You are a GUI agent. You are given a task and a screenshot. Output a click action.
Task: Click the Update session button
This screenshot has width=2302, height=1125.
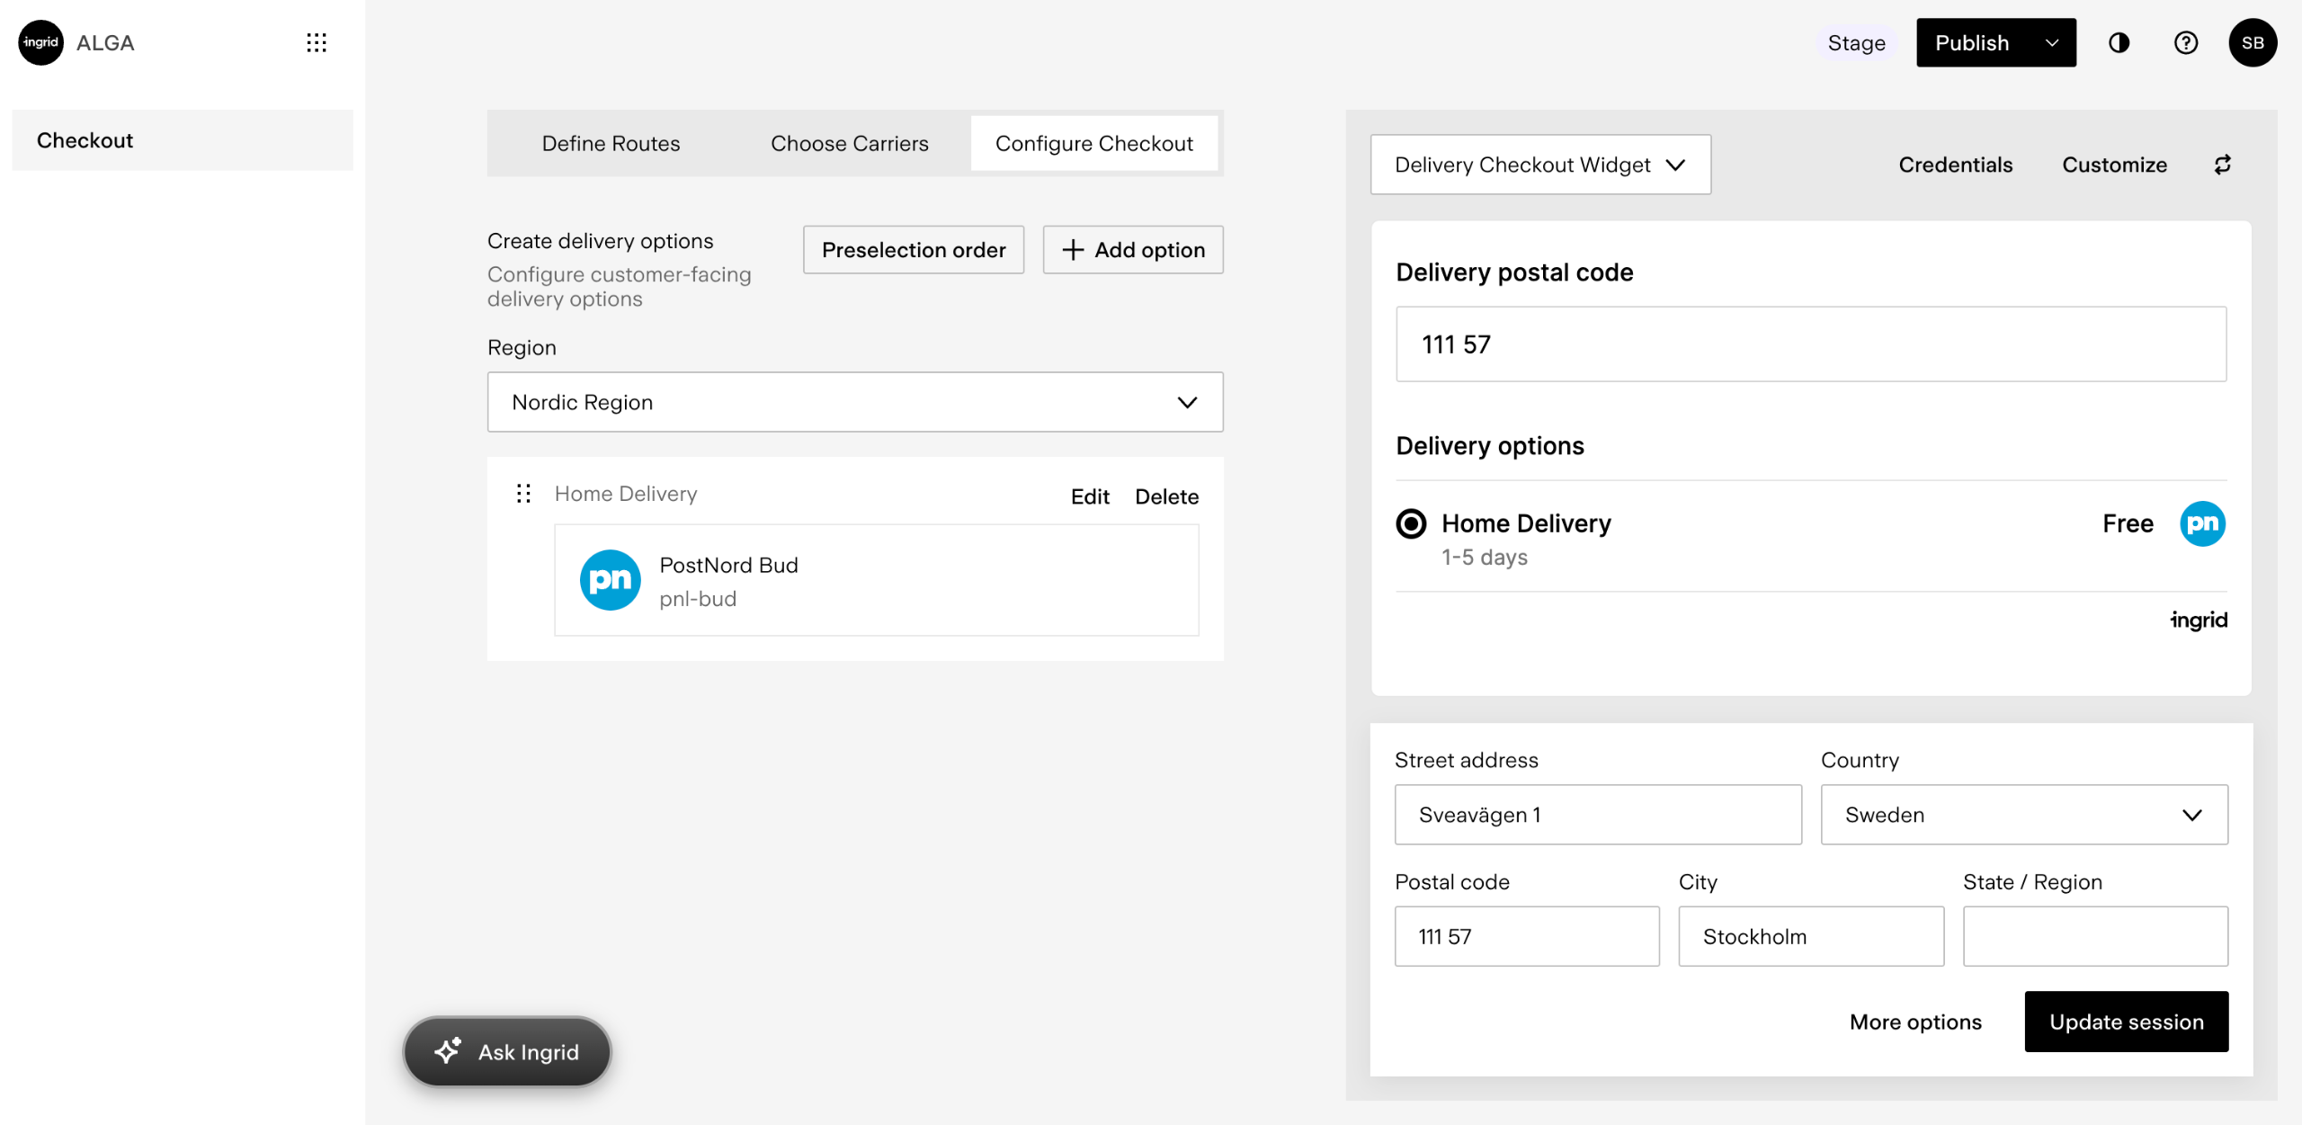(x=2127, y=1022)
